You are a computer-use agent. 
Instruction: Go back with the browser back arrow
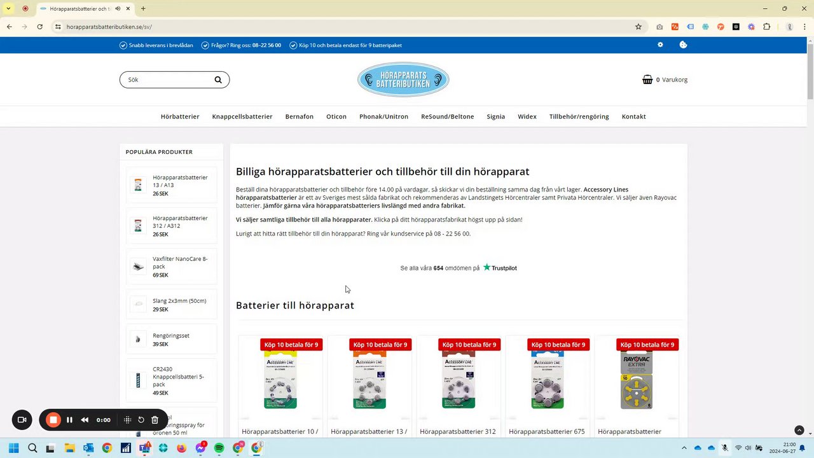10,27
